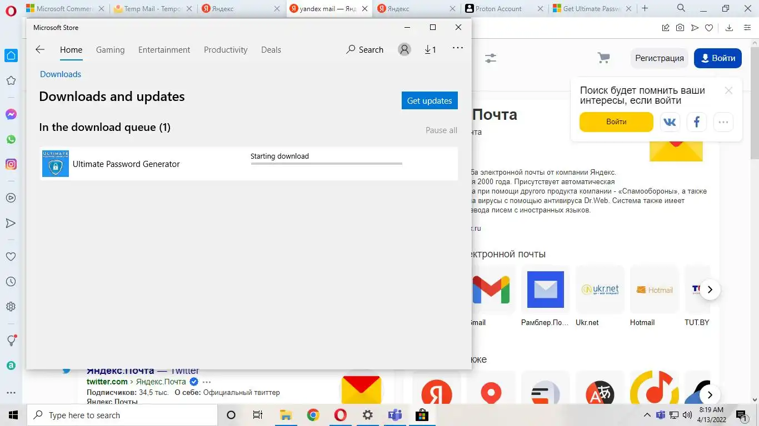Open Task View on taskbar
Screen dimensions: 759x426
pos(258,415)
